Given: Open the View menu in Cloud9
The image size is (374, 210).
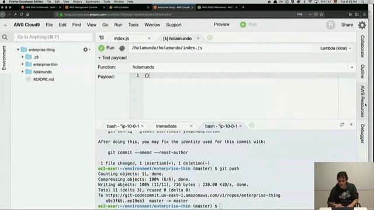Looking at the screenshot, I should pos(92,24).
